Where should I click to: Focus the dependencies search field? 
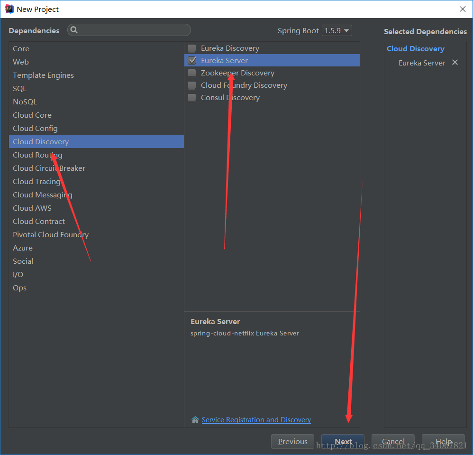tap(129, 30)
